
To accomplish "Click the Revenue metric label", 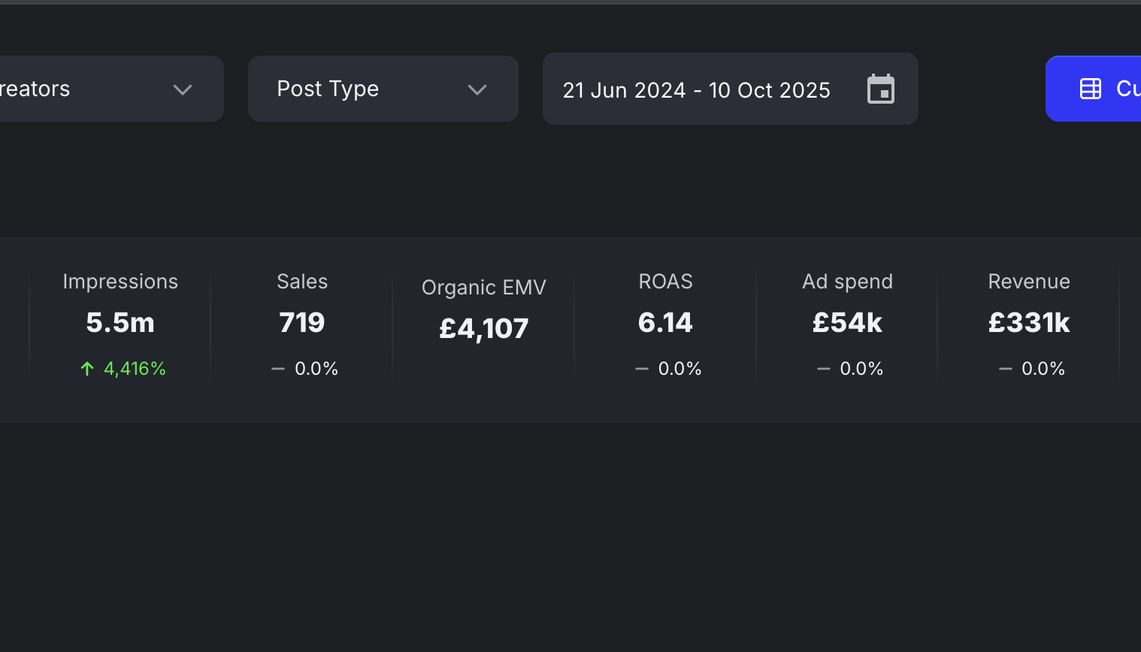I will (x=1029, y=282).
